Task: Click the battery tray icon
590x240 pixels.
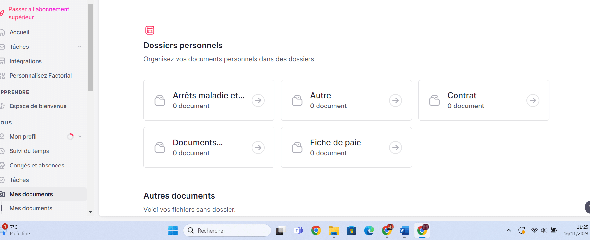Action: pos(554,230)
